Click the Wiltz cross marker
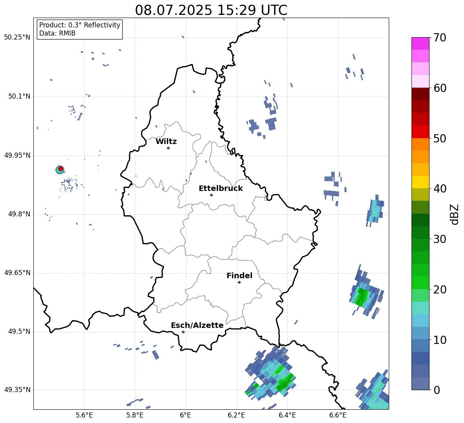The width and height of the screenshot is (464, 423). pyautogui.click(x=169, y=148)
